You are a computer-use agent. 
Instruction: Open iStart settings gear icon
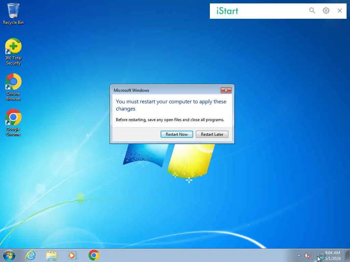pos(326,11)
